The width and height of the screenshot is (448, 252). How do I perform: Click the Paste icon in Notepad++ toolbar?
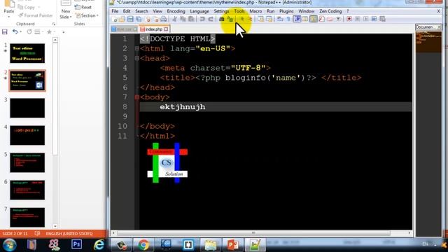pos(191,19)
